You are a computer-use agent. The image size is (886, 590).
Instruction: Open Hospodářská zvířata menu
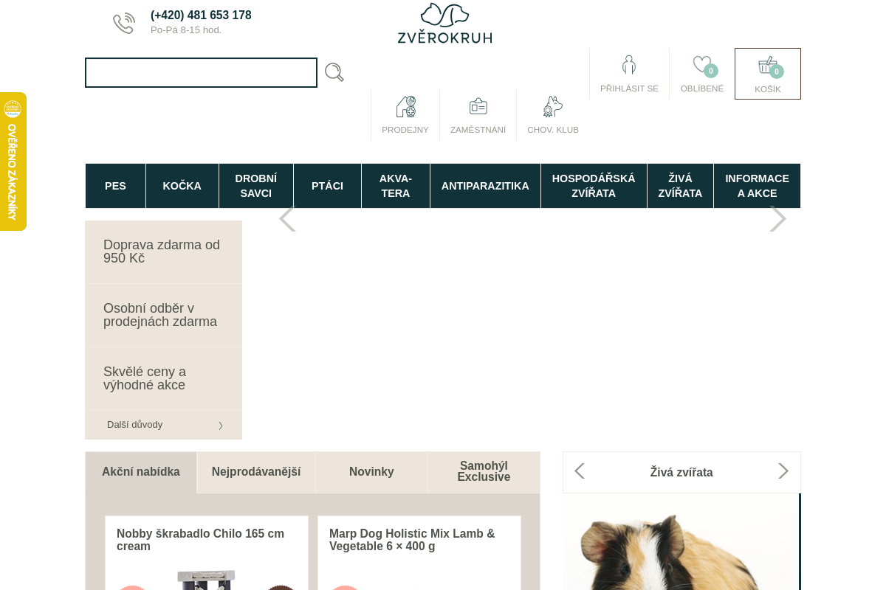tap(594, 186)
